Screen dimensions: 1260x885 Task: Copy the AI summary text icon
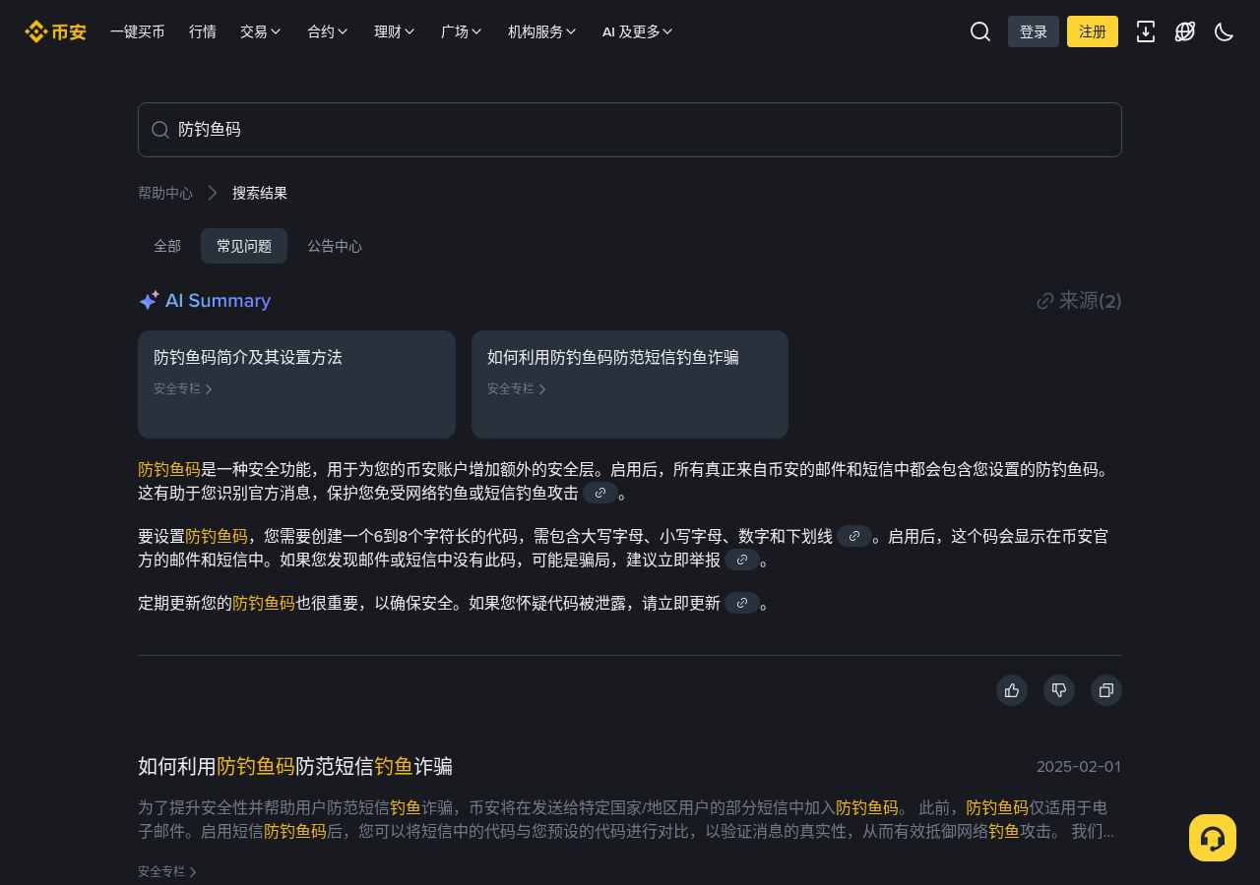tap(1106, 690)
